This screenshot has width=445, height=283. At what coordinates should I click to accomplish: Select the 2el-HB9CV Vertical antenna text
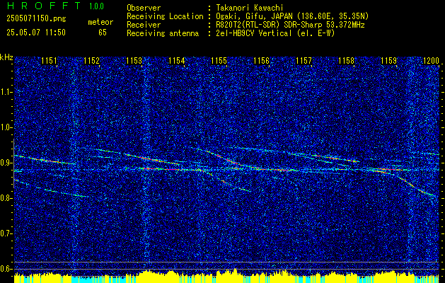(276, 33)
